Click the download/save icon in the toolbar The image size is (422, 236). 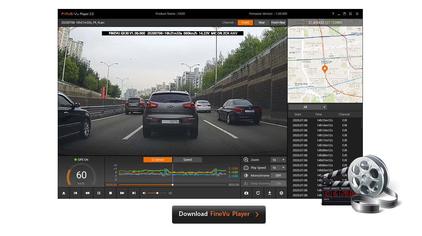[270, 193]
